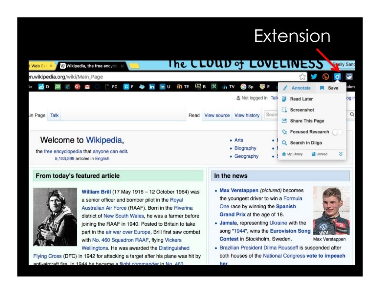Viewport: 380px width, 294px height.
Task: Go to the Geography portal link
Action: [x=246, y=156]
